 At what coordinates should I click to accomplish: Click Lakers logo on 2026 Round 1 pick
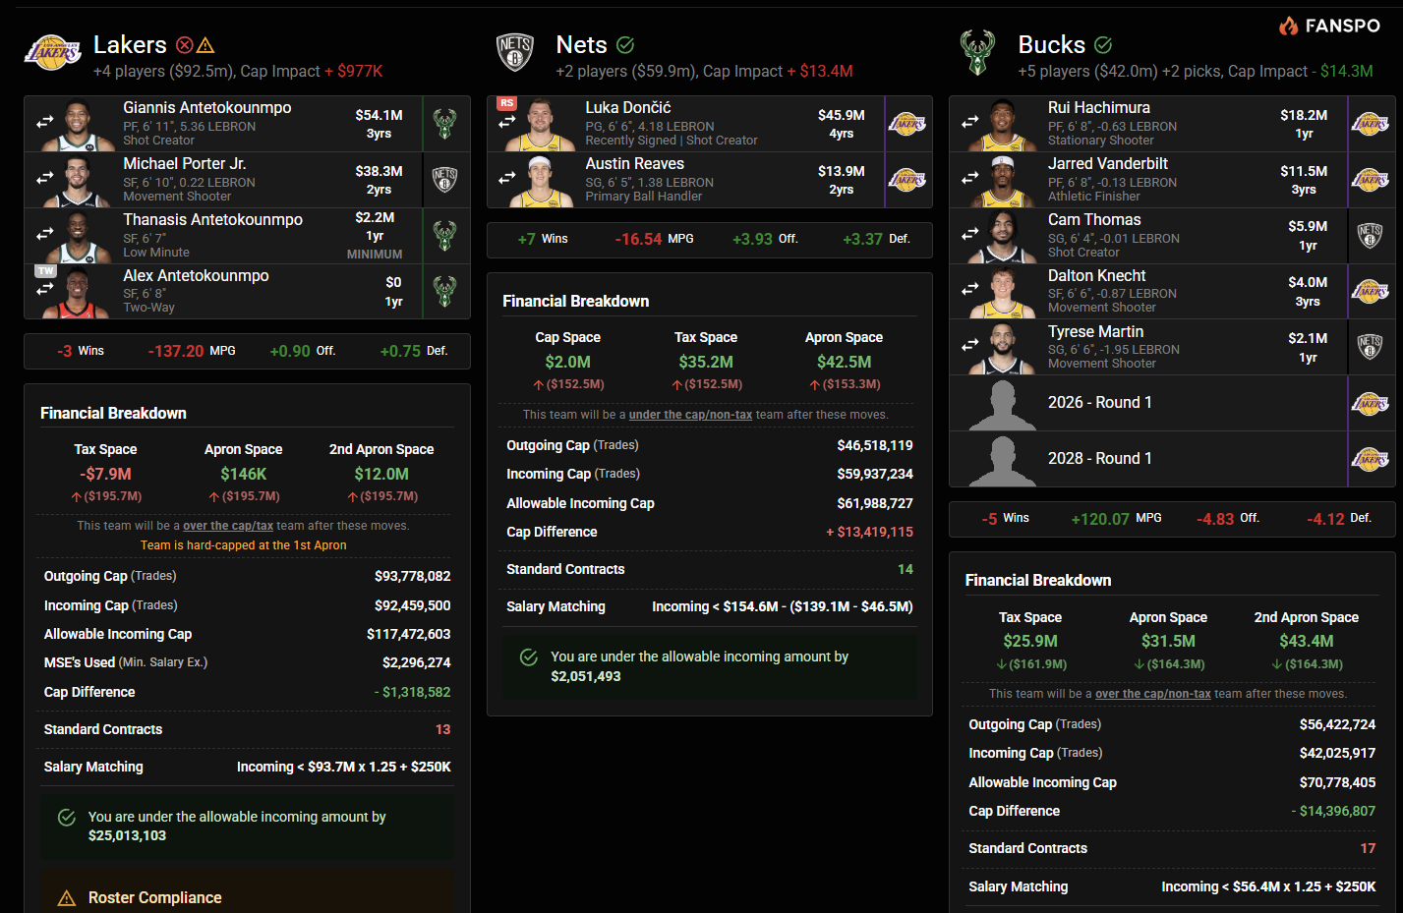[x=1371, y=403]
